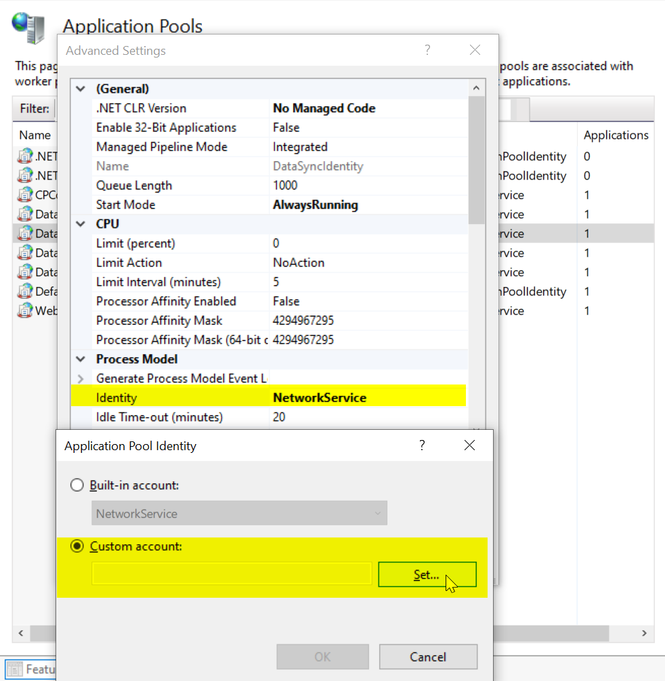Click the Set... button for custom account

427,575
